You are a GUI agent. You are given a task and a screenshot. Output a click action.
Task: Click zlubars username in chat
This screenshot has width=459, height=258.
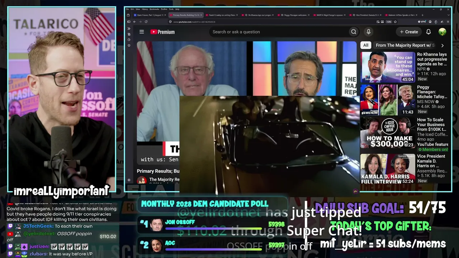(38, 254)
